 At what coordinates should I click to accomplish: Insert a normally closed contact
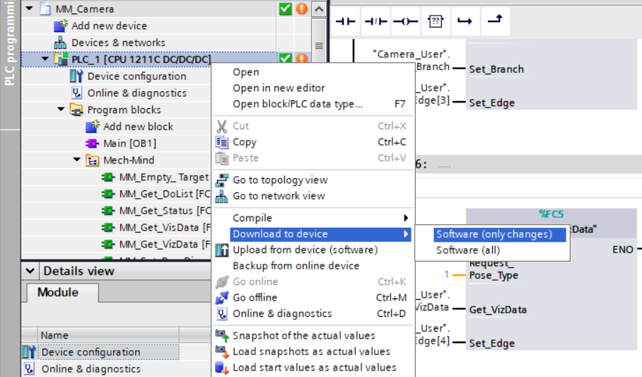[375, 21]
